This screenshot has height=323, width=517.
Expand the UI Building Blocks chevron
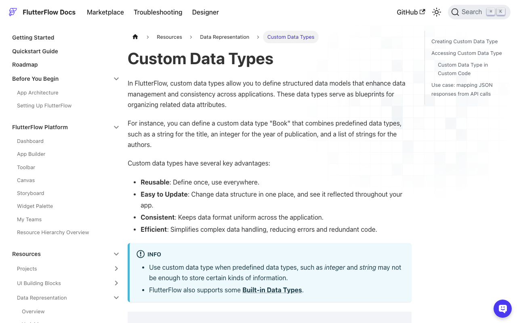click(x=116, y=283)
